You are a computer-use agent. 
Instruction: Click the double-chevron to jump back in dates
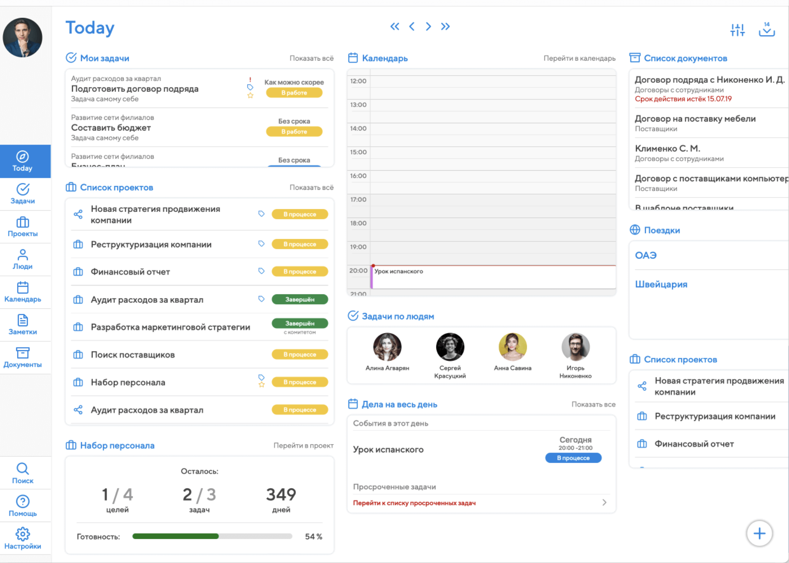[394, 26]
